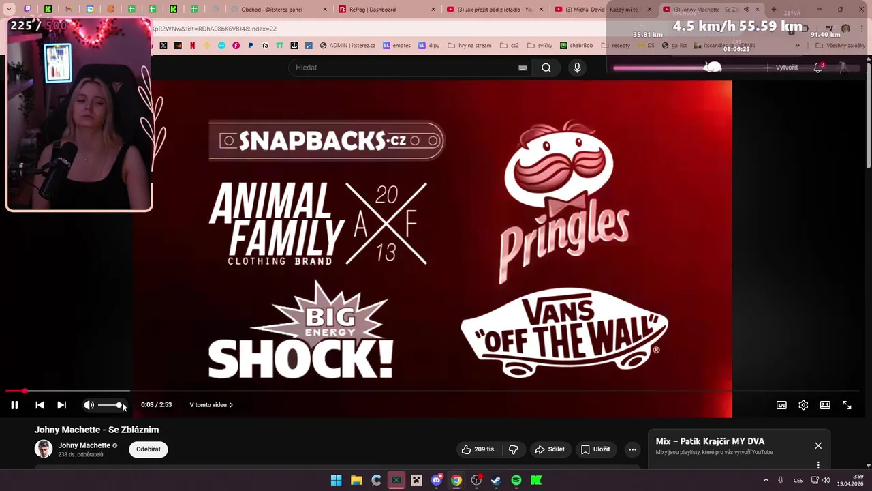
Task: Click the Uložit save button
Action: click(x=595, y=449)
